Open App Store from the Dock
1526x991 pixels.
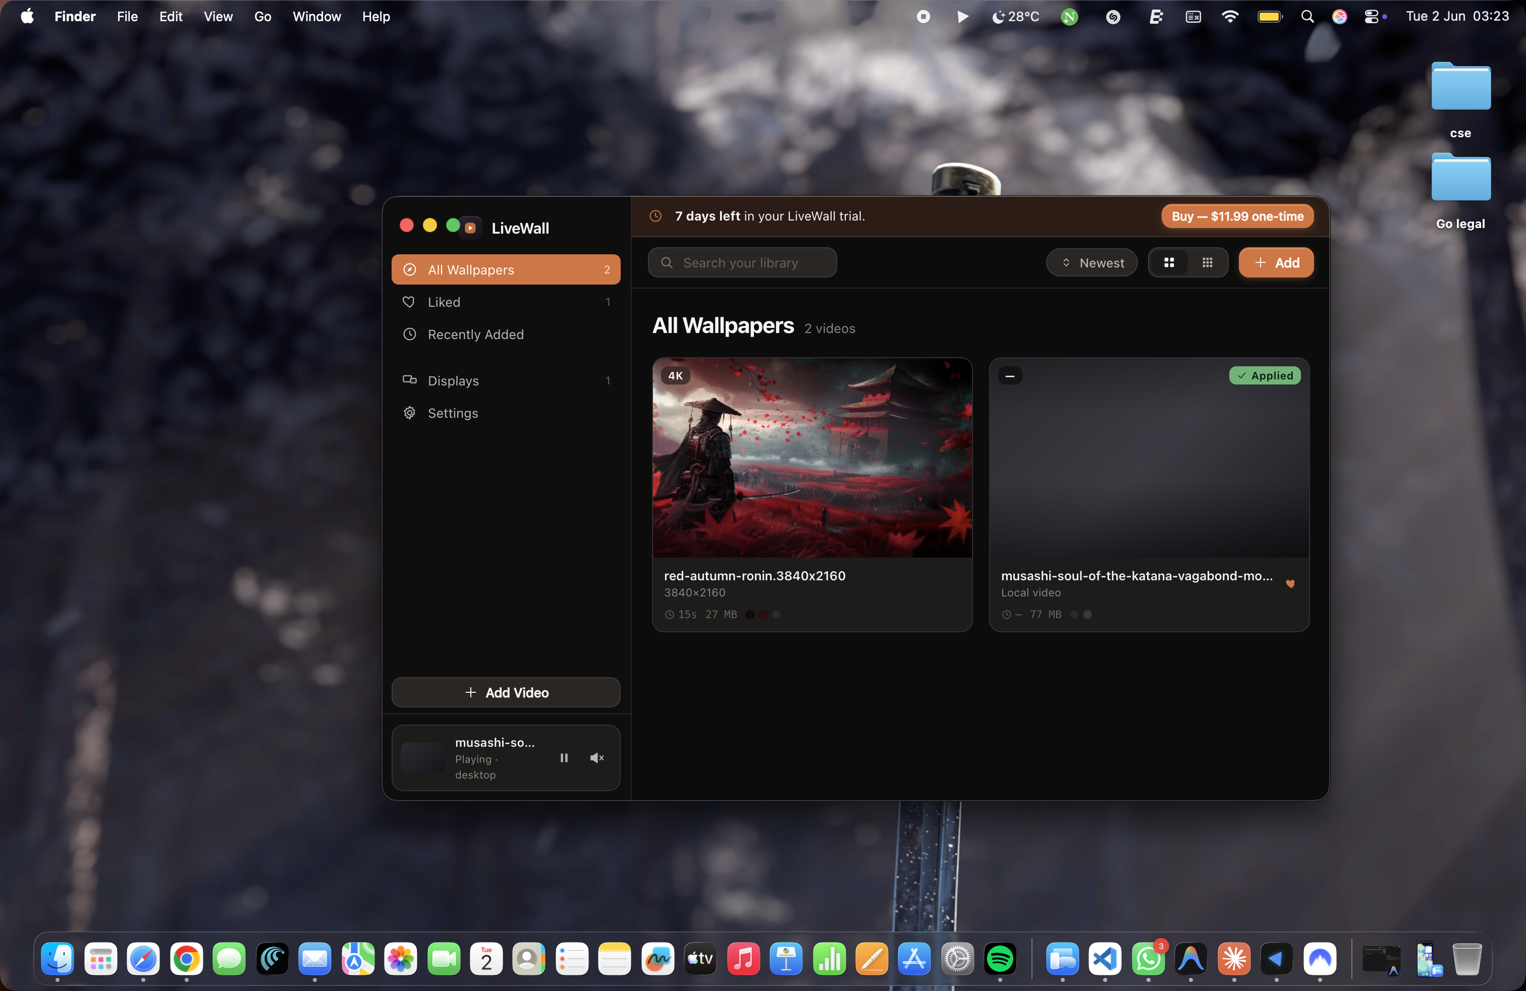(x=914, y=958)
